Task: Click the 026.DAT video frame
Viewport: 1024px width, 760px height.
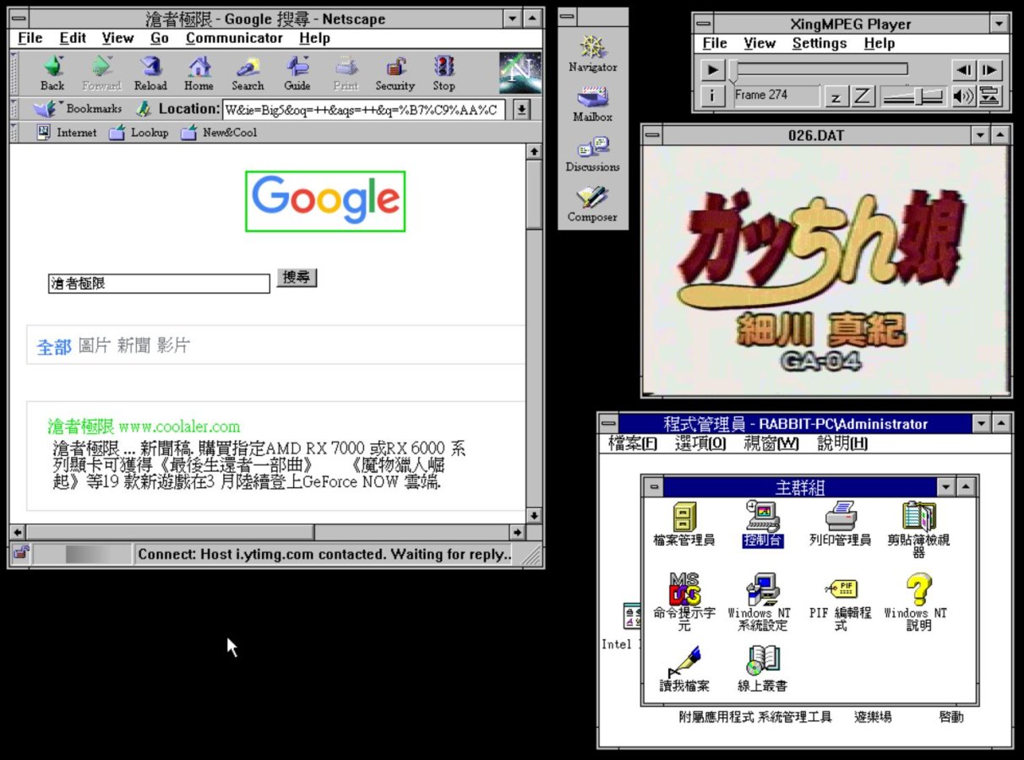Action: tap(825, 270)
